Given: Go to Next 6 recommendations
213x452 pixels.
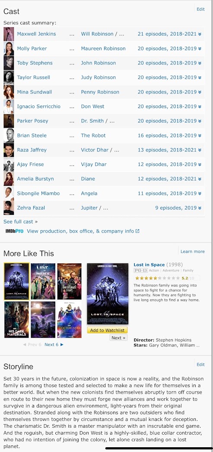Looking at the screenshot, I should pos(54,345).
